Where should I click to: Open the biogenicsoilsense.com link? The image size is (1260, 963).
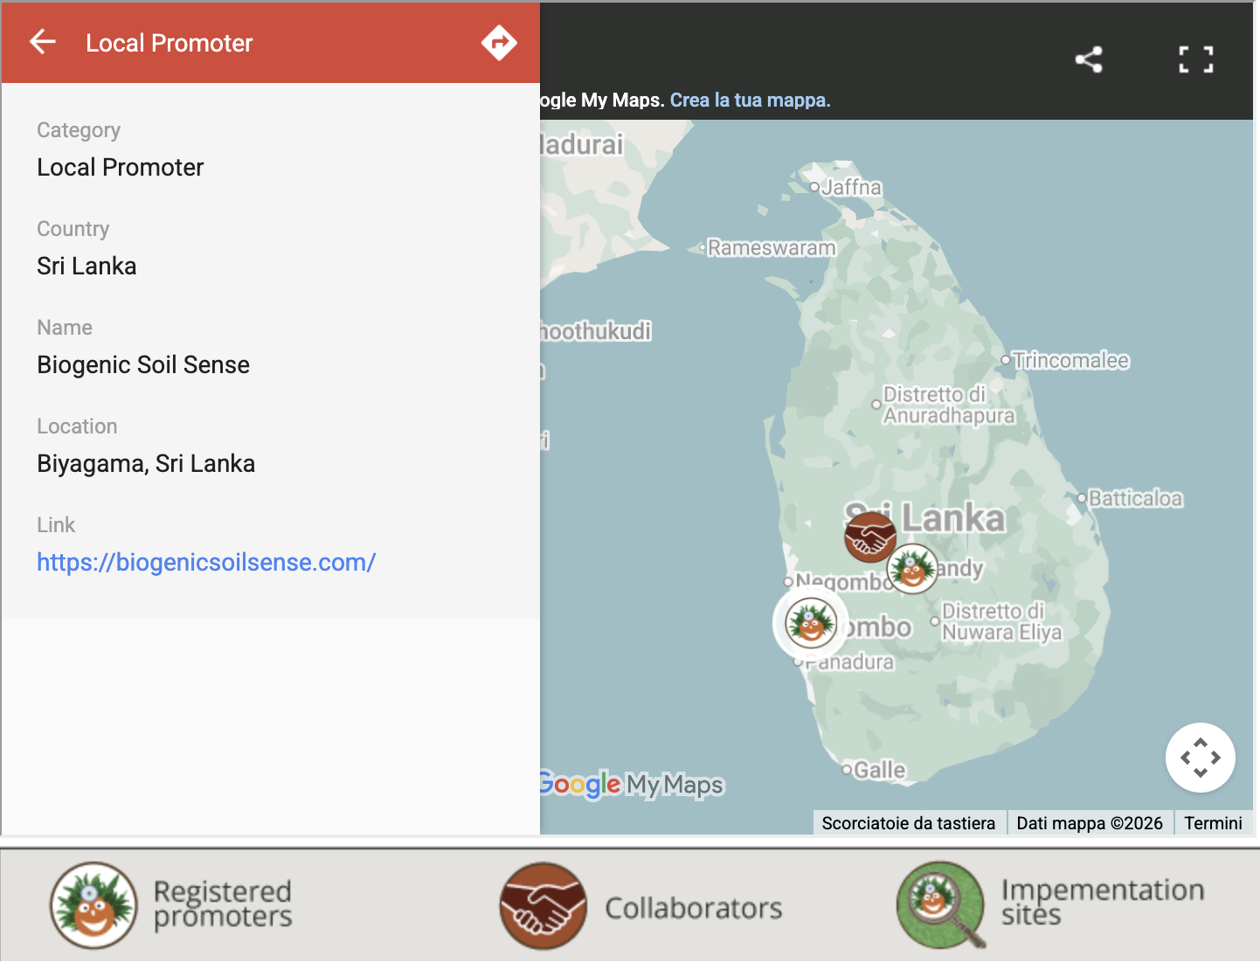pos(206,562)
